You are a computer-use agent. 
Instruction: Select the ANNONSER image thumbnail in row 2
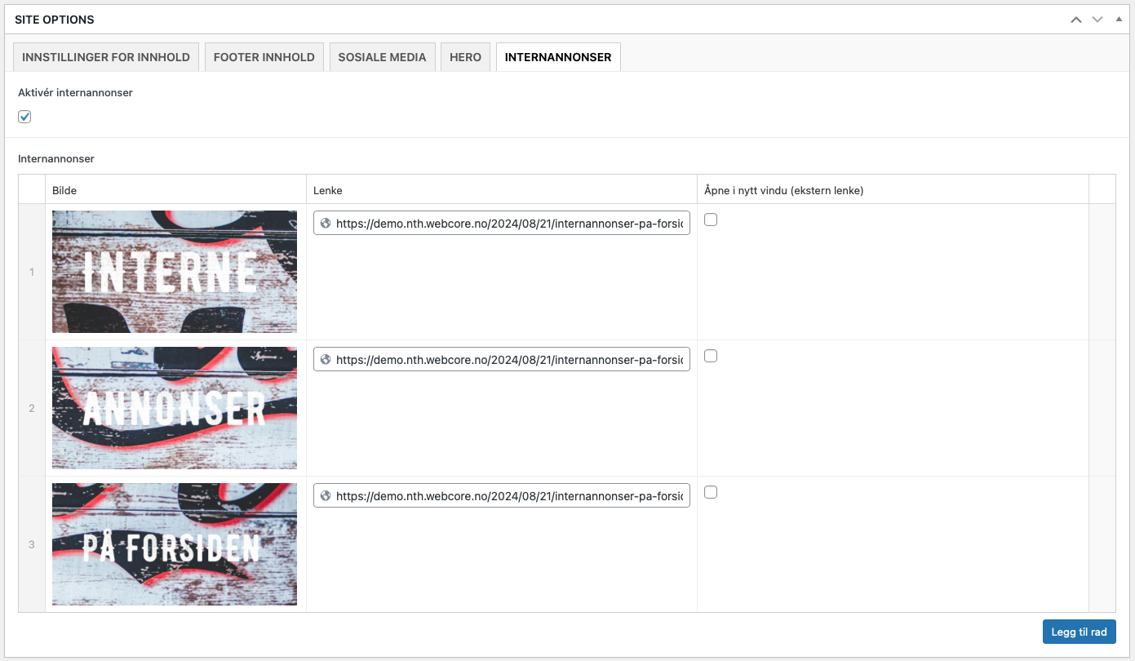point(175,408)
